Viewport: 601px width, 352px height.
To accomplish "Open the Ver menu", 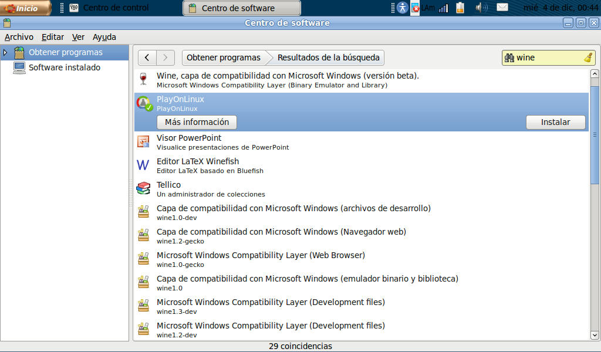I will click(78, 37).
